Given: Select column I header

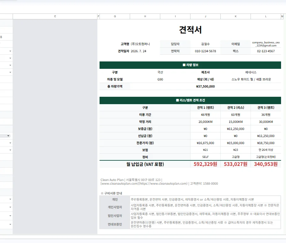Looking at the screenshot, I should pyautogui.click(x=175, y=16).
